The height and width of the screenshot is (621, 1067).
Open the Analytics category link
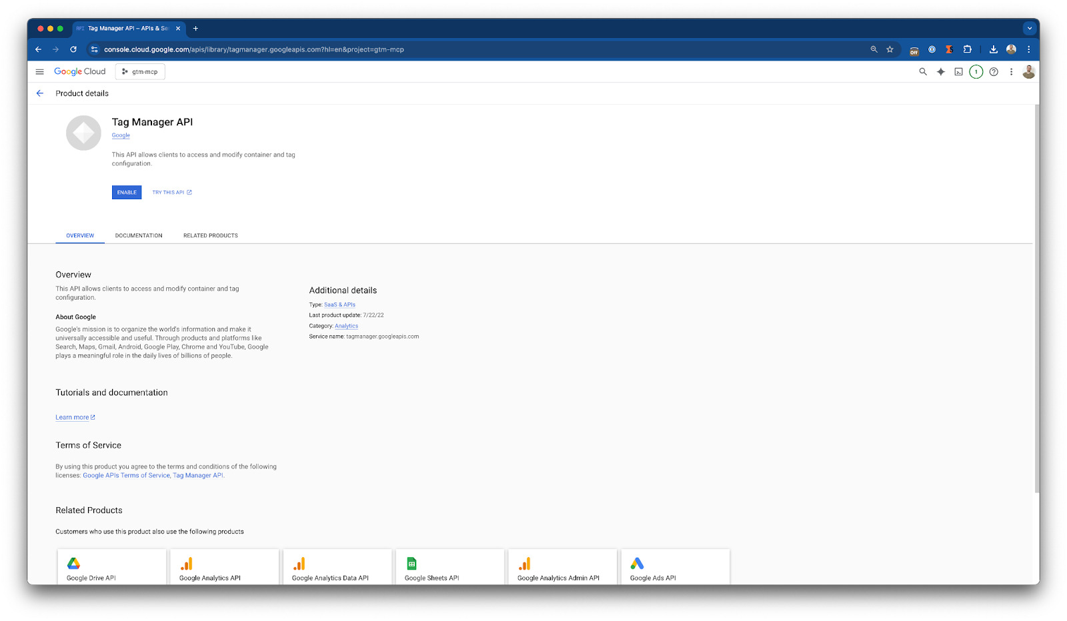(346, 326)
